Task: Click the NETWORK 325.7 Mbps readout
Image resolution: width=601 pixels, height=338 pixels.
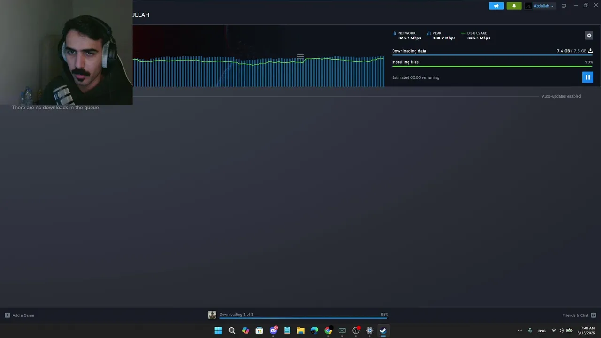Action: click(407, 36)
